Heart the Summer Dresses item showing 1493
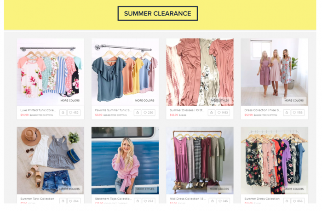The height and width of the screenshot is (211, 322). (x=223, y=113)
